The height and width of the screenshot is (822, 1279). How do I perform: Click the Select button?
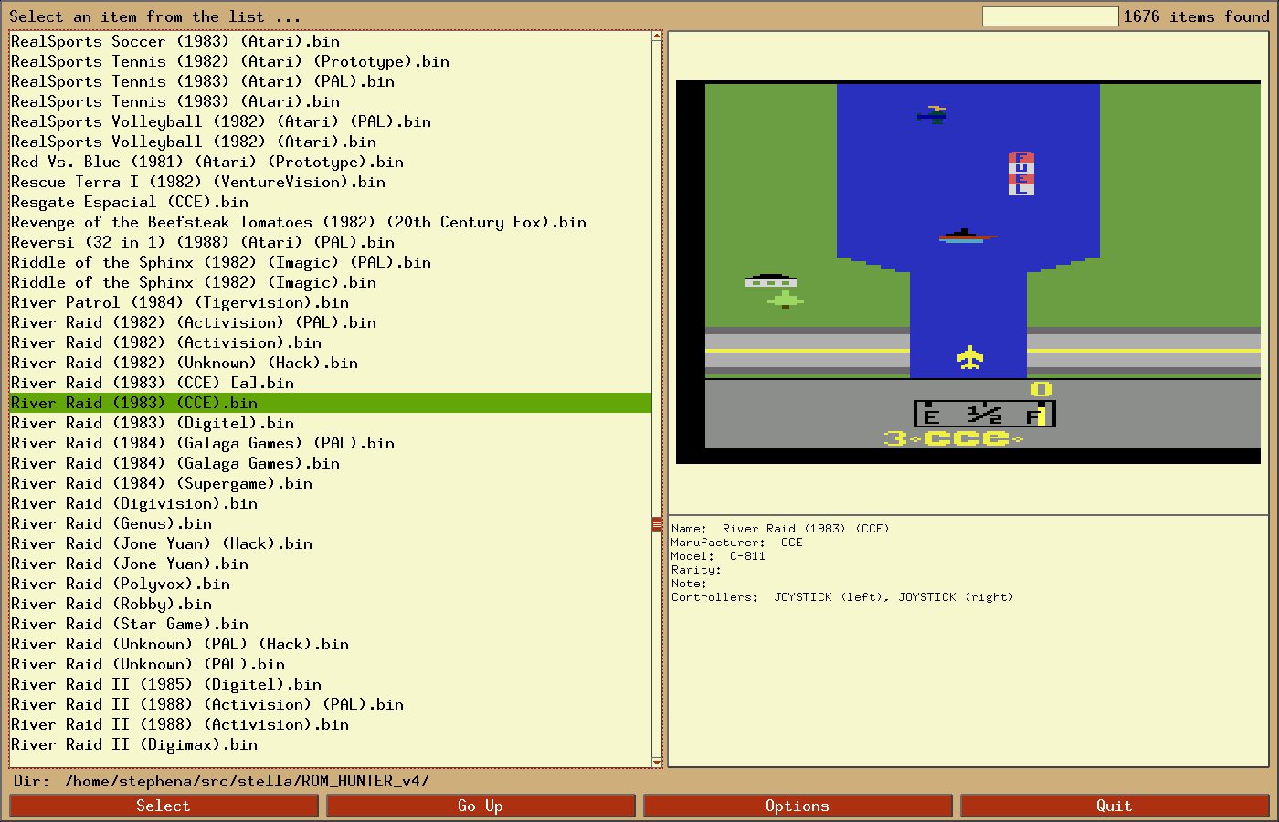coord(164,806)
